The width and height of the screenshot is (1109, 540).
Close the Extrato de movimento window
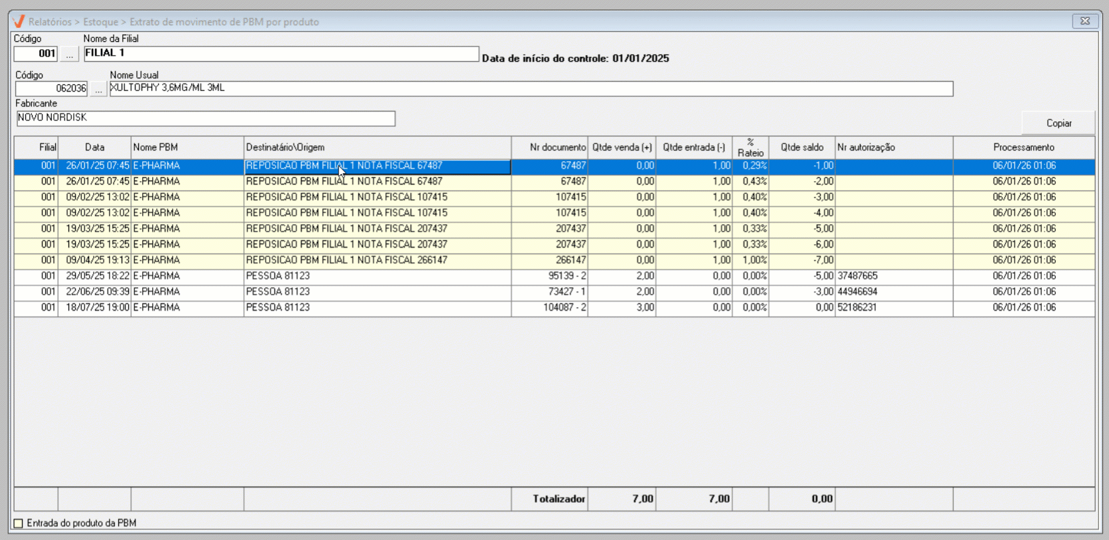pyautogui.click(x=1084, y=21)
